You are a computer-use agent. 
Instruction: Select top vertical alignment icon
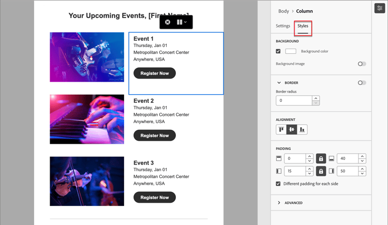[x=281, y=129]
